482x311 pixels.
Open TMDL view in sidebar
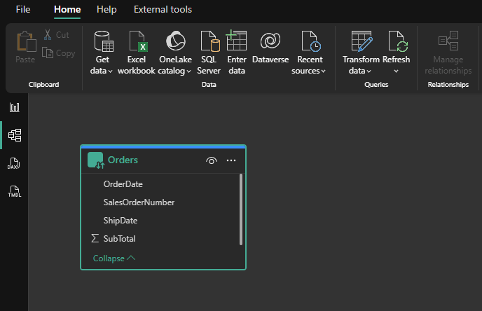(14, 191)
